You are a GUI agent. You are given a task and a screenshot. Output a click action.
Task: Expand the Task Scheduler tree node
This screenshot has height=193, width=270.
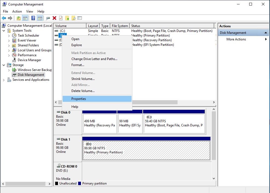point(9,36)
